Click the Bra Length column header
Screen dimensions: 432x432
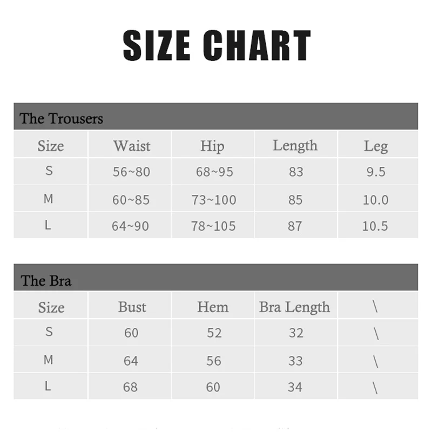tap(294, 307)
